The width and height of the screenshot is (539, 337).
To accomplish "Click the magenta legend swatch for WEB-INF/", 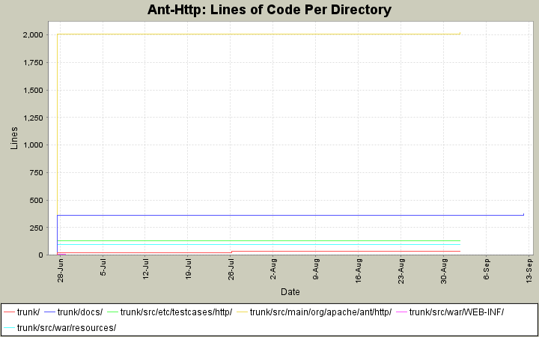I will pyautogui.click(x=401, y=312).
